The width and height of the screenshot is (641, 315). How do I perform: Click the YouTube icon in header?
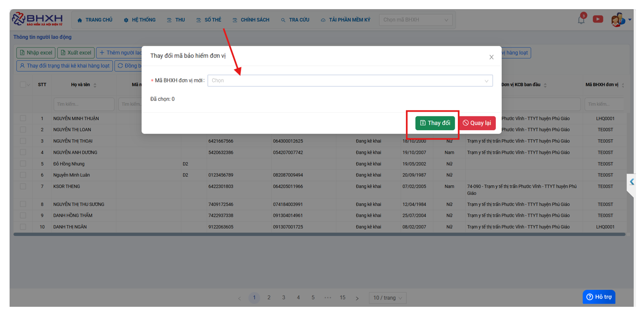coord(598,19)
